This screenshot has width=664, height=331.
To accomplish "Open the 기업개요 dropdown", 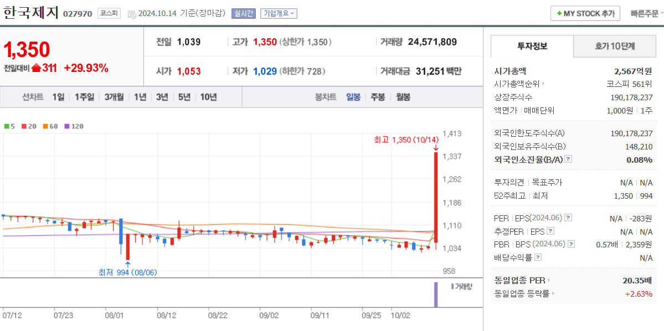I will [x=279, y=13].
